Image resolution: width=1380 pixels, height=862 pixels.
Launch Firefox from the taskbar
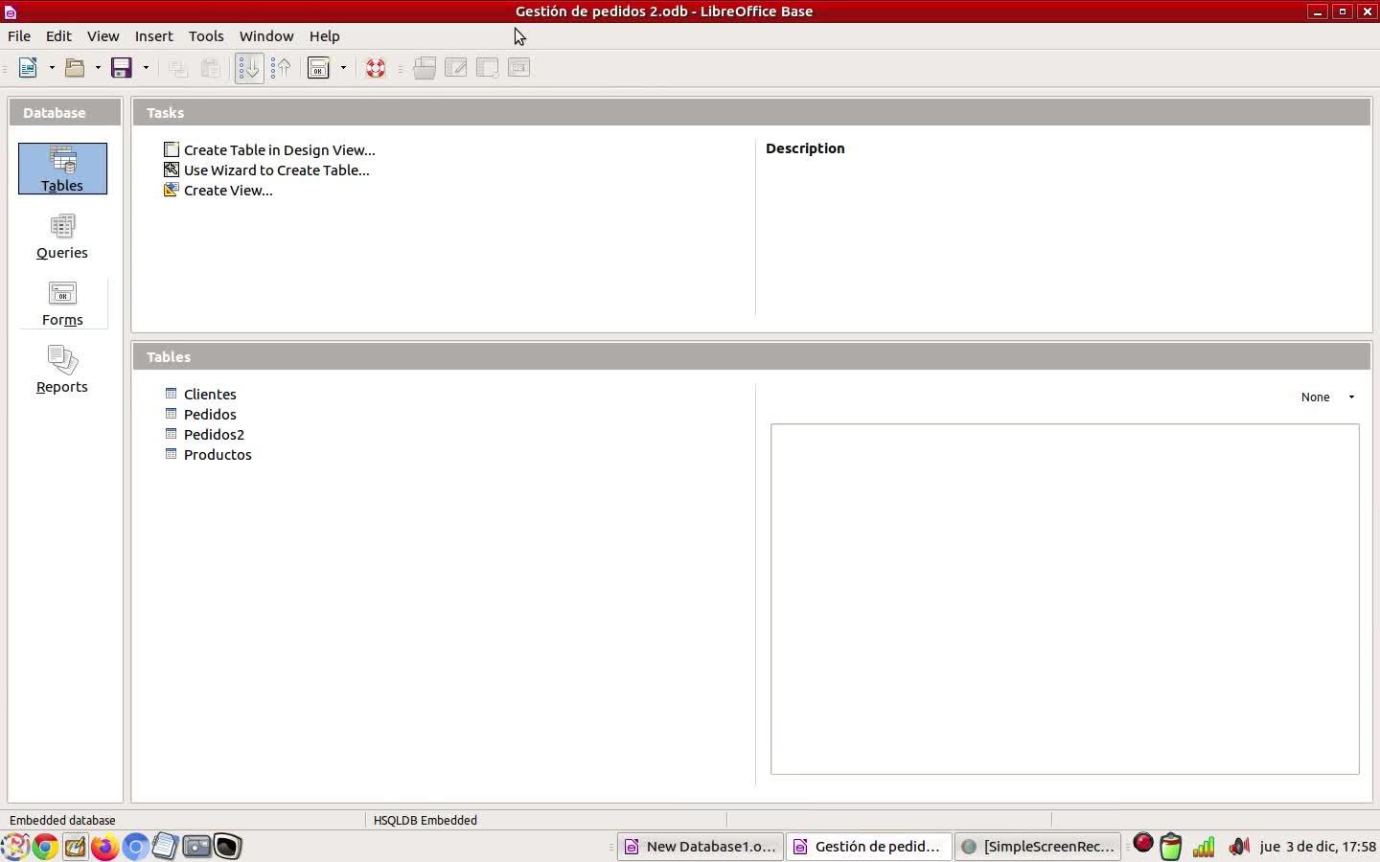coord(105,847)
